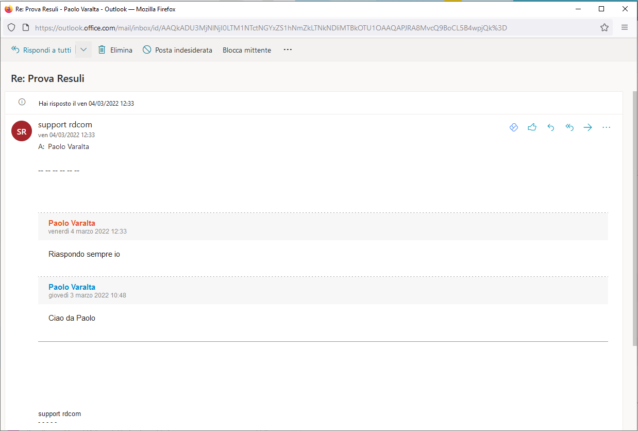The width and height of the screenshot is (638, 431).
Task: Click Rispondi a tutti in the toolbar
Action: [41, 50]
